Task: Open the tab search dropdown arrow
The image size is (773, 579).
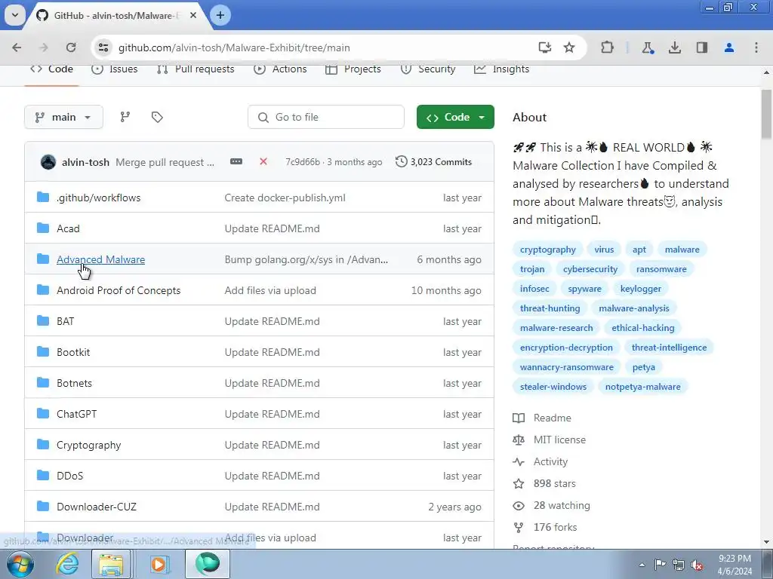Action: 15,15
